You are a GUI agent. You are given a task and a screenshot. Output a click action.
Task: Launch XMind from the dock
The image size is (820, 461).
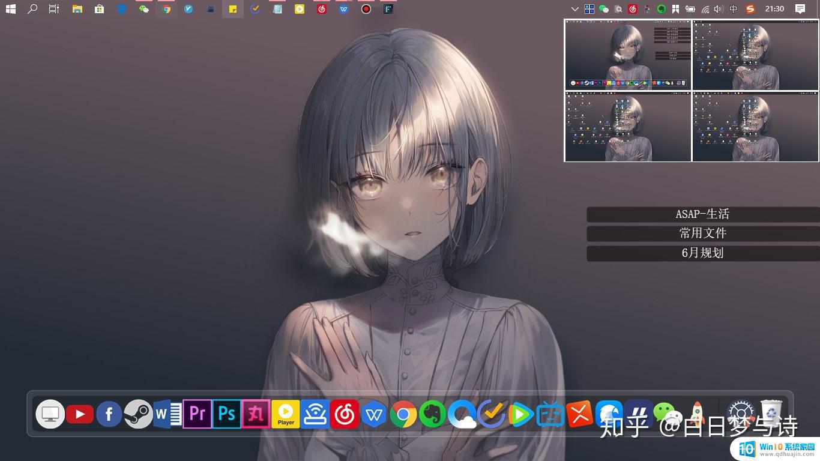[580, 414]
